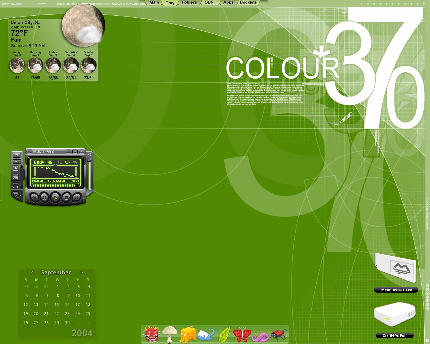Launch the yellow elephant dock icon
Image resolution: width=430 pixels, height=344 pixels.
click(x=188, y=335)
